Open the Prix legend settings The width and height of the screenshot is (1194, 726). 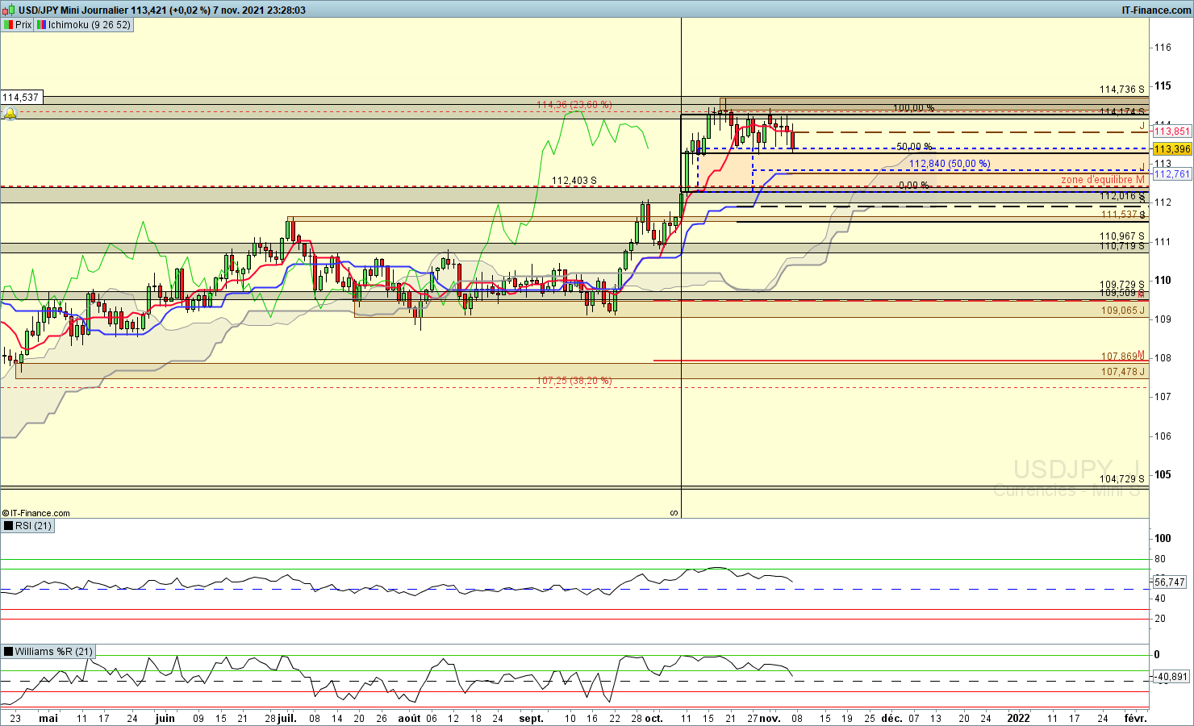click(19, 25)
